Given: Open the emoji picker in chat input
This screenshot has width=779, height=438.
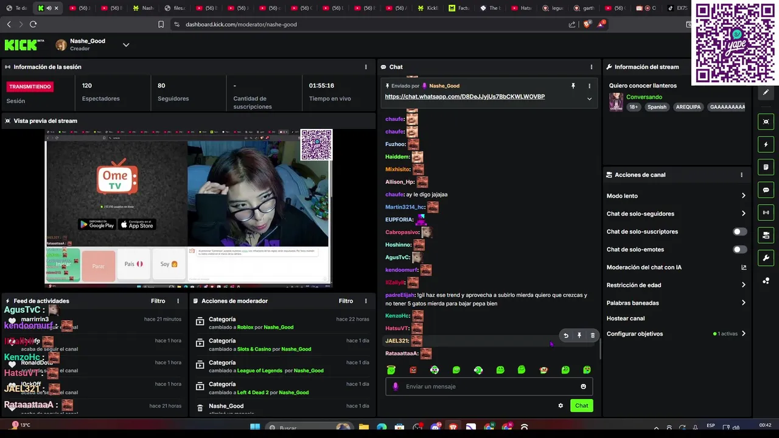Looking at the screenshot, I should pos(583,386).
